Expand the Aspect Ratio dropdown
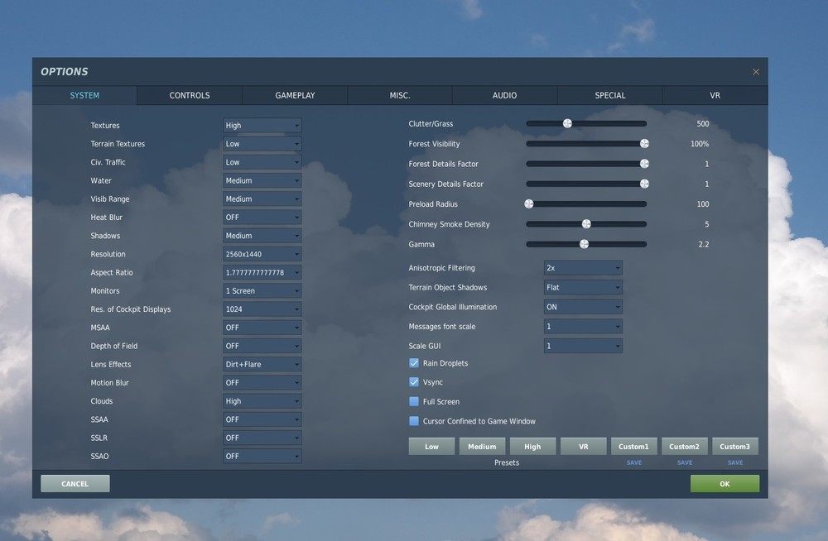 (262, 273)
